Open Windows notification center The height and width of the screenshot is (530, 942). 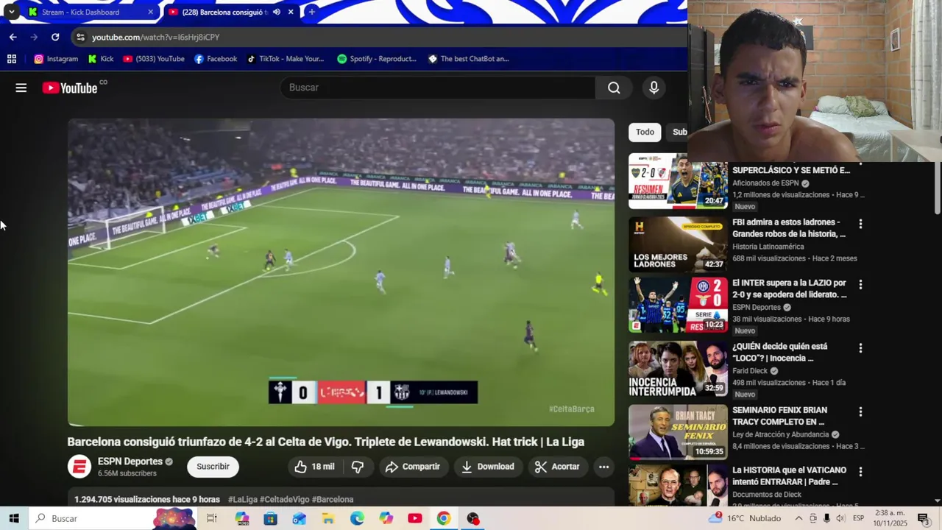pos(923,518)
